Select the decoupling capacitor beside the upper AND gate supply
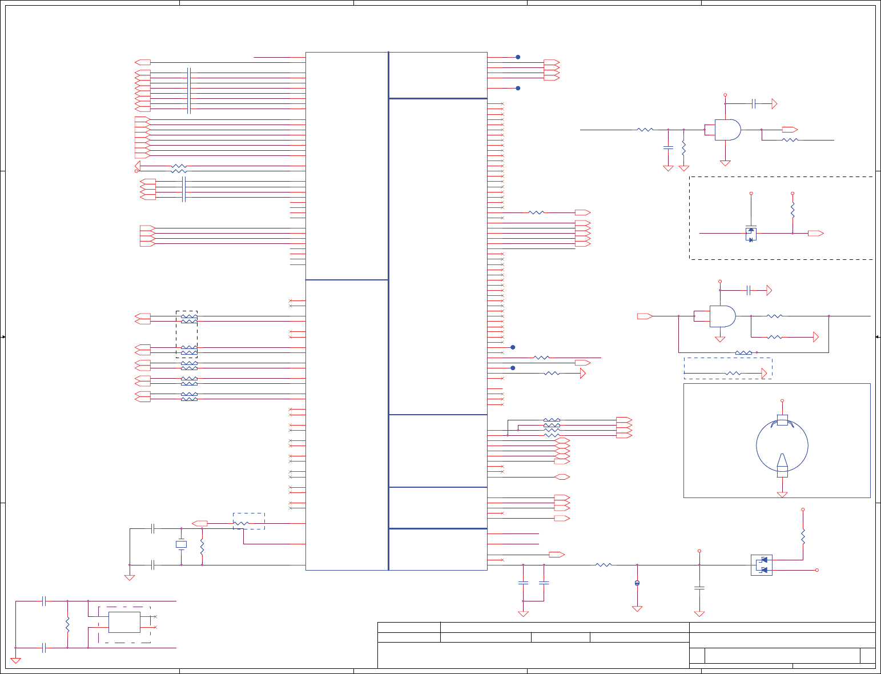 754,104
